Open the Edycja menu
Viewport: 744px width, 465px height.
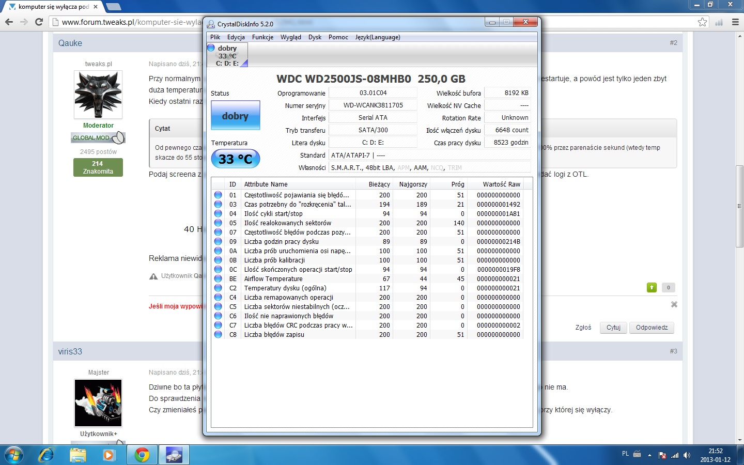[236, 37]
